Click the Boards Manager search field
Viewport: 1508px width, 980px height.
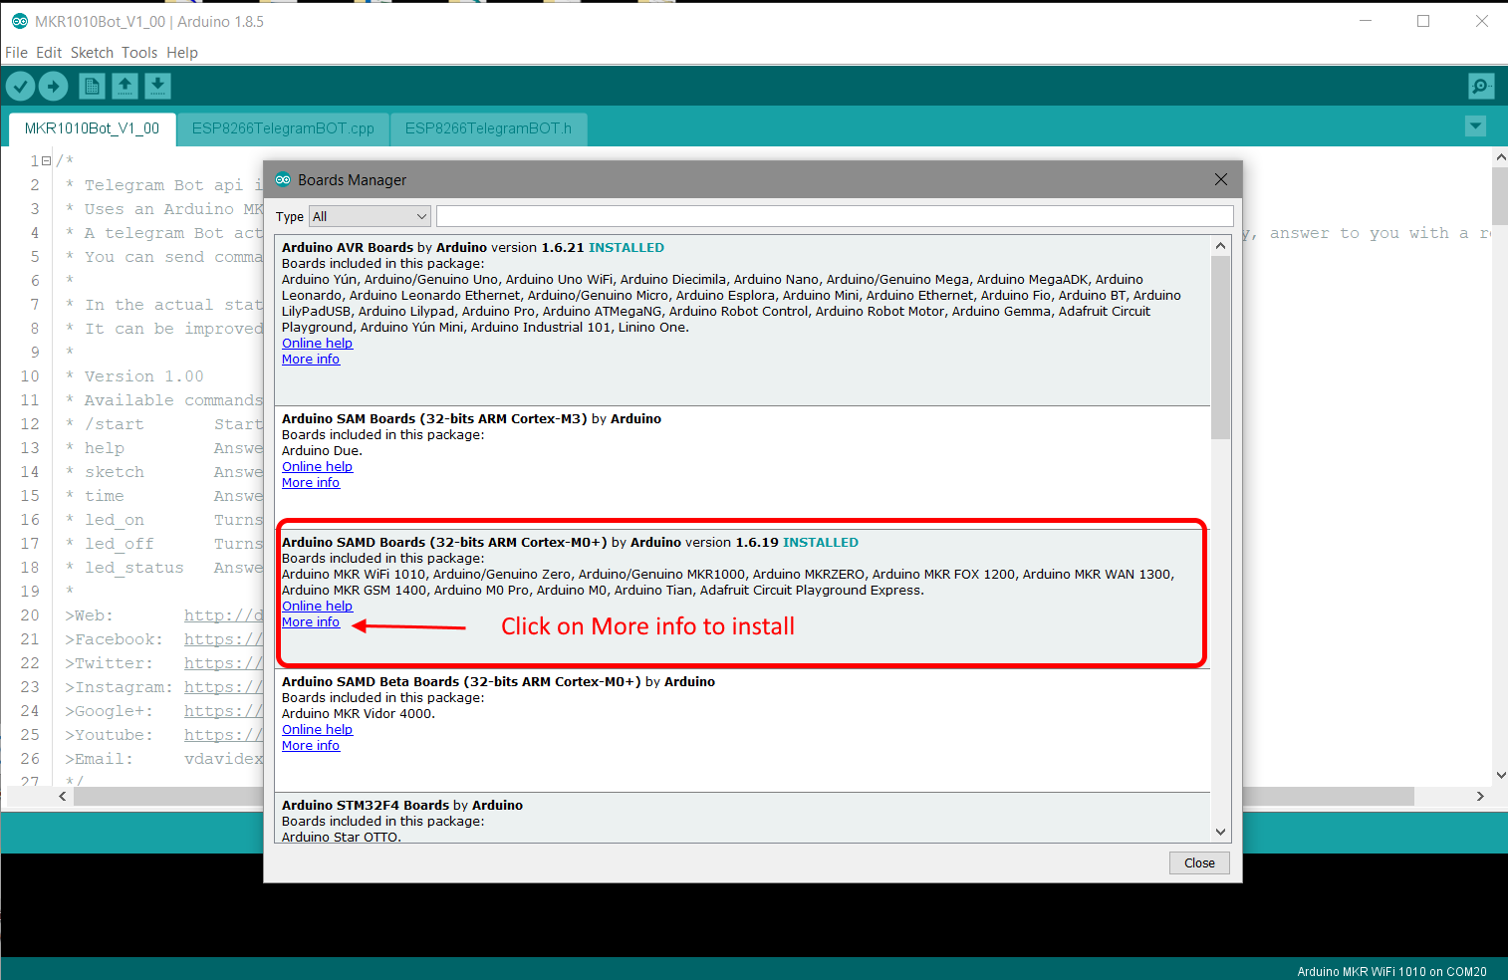837,215
